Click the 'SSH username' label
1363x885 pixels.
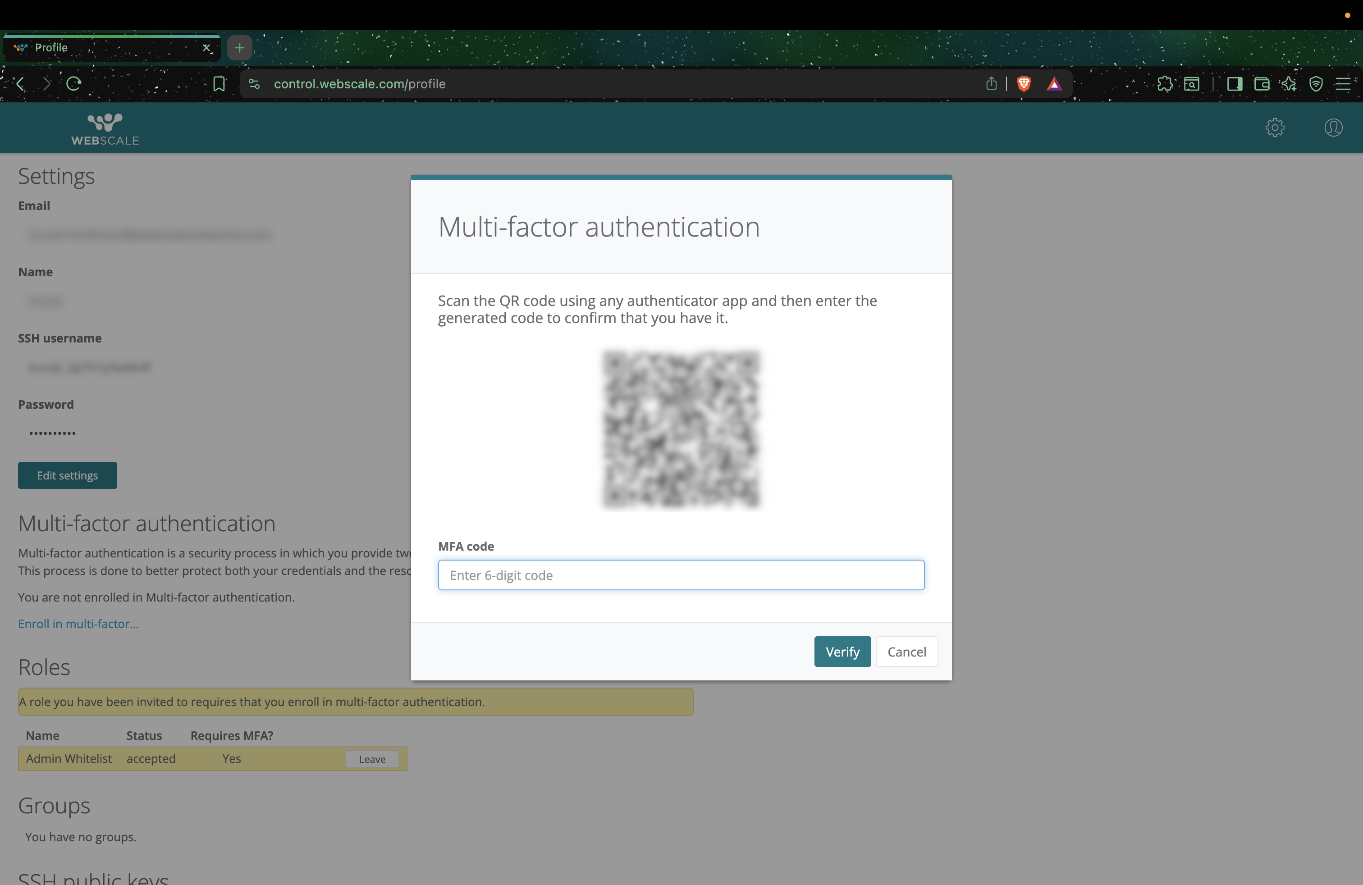[59, 338]
